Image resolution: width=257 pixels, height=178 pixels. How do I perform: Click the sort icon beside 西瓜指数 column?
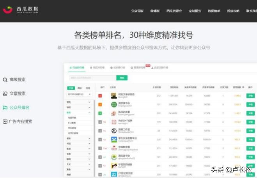(243, 87)
